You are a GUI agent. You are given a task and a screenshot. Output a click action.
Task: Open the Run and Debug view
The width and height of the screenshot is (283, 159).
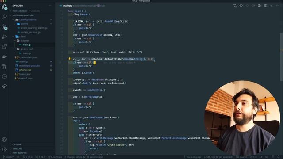point(4,37)
